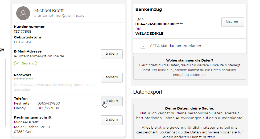Viewport: 260px width, 139px height.
Task: Change the password via its ändern button
Action: coord(112,77)
